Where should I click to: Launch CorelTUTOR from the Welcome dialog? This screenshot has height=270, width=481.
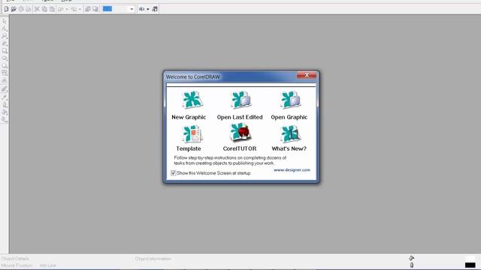click(x=240, y=133)
